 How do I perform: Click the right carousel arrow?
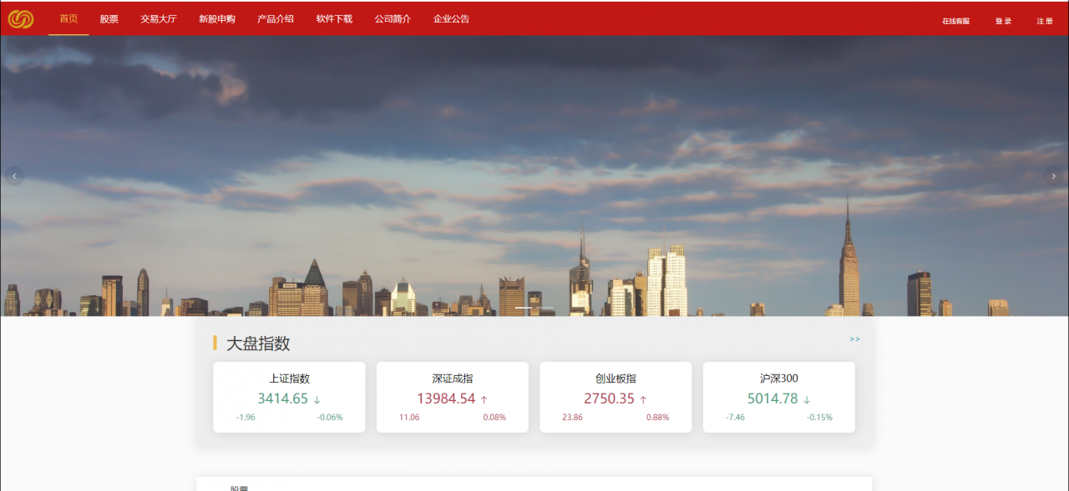[x=1054, y=176]
